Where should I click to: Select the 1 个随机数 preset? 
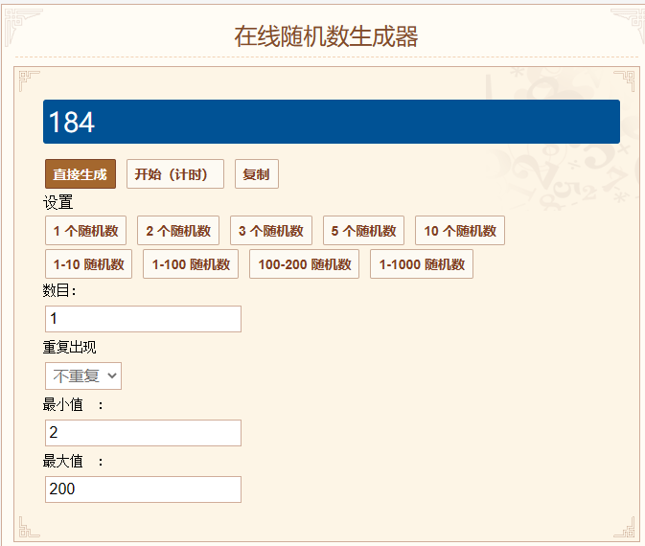coord(85,230)
